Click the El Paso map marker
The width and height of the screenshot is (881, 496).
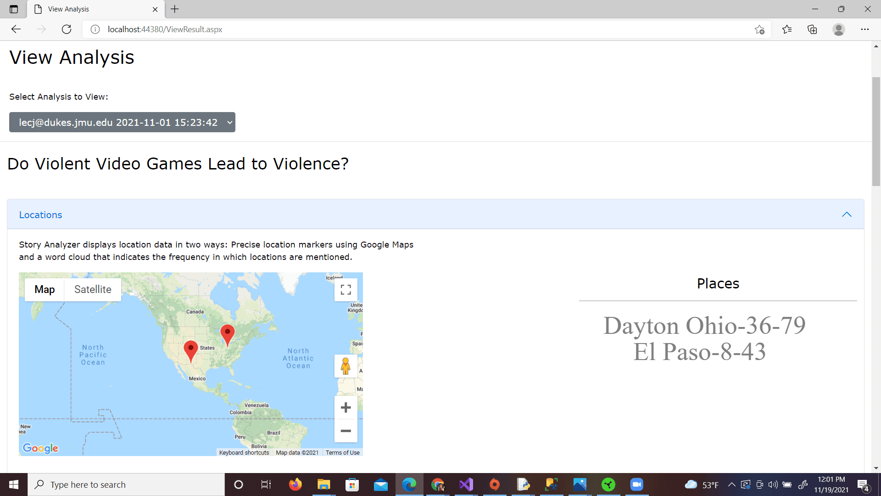pos(190,350)
